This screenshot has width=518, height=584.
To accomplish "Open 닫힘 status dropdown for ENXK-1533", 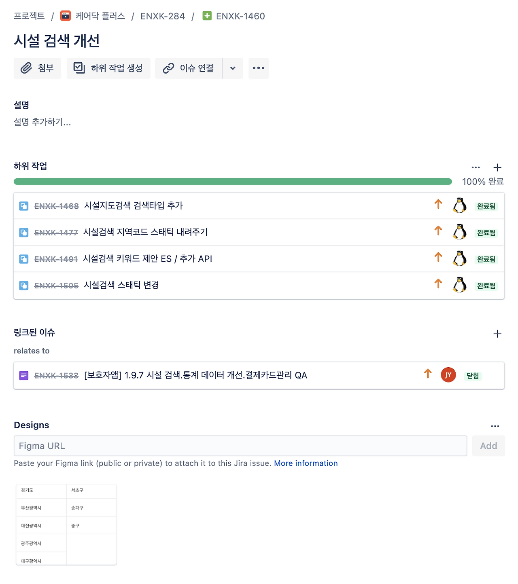I will click(x=473, y=375).
